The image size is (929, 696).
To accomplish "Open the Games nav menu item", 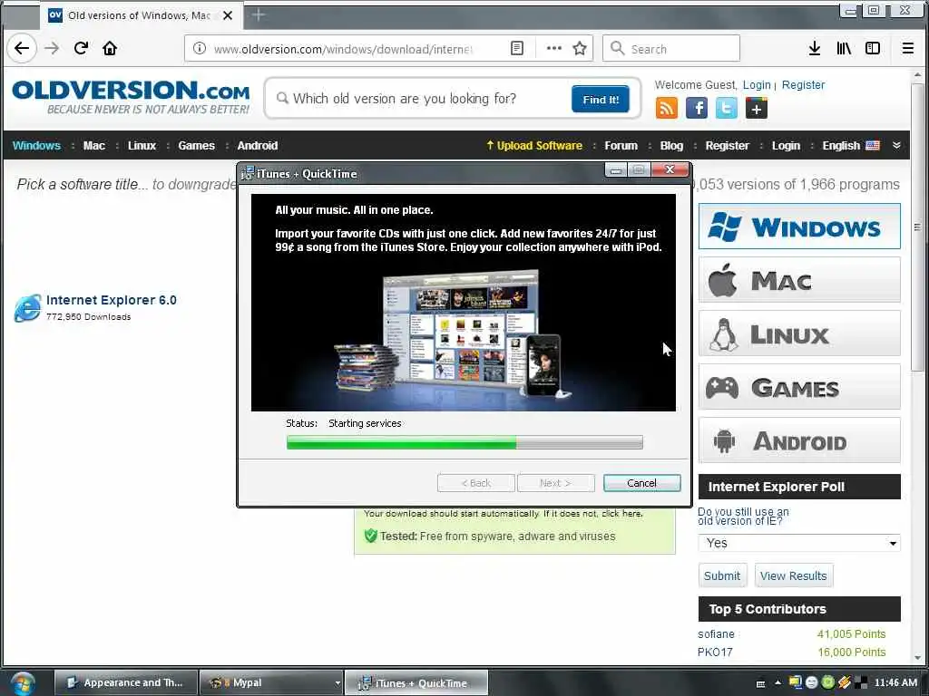I will pos(196,146).
